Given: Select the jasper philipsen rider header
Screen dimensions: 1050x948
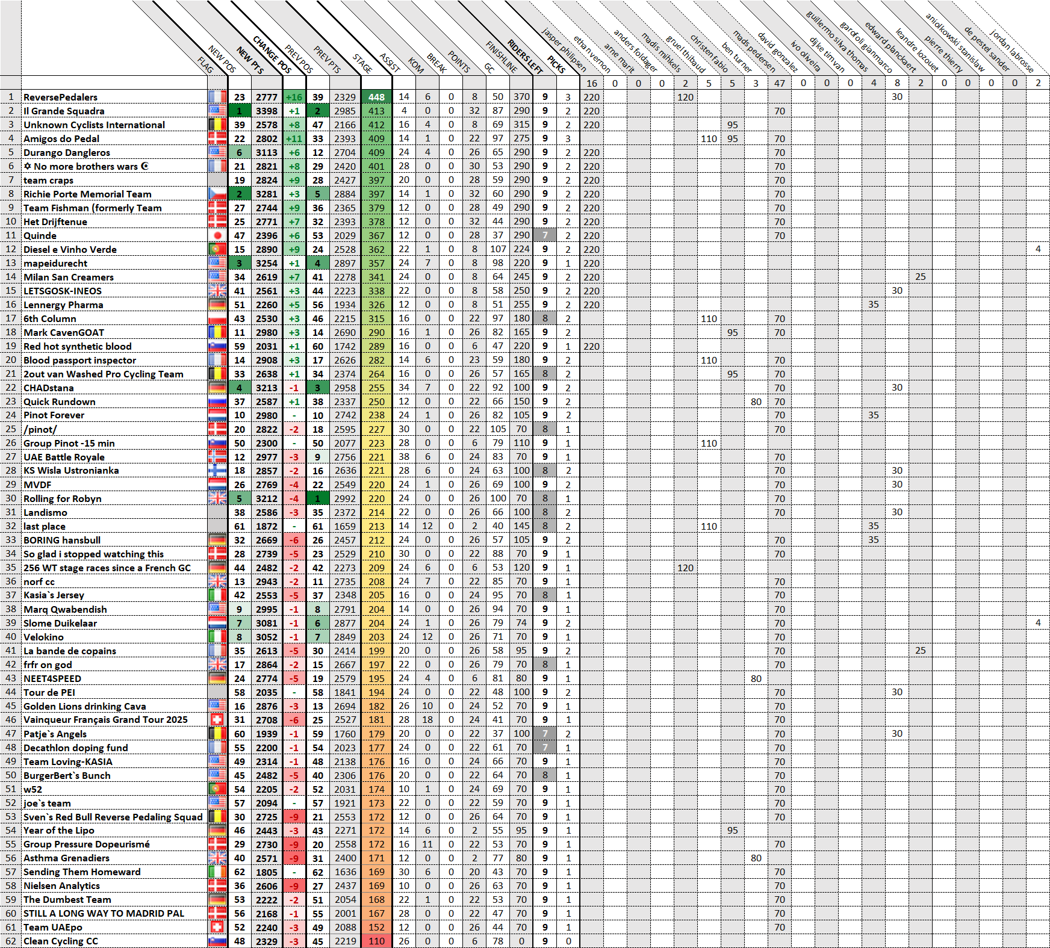Looking at the screenshot, I should click(564, 49).
